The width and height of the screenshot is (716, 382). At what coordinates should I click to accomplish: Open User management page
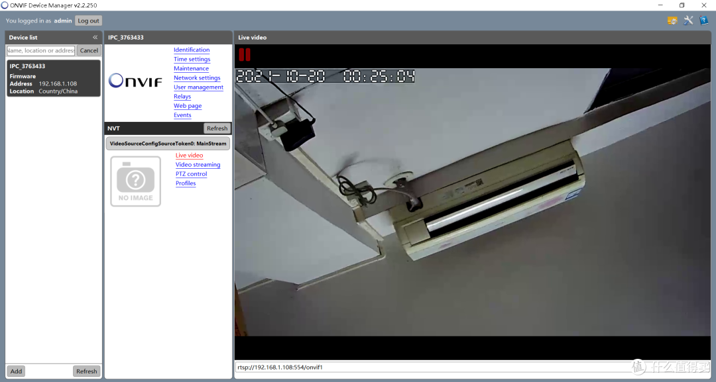coord(198,87)
